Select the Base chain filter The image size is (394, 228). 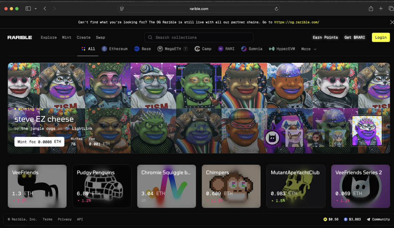142,49
